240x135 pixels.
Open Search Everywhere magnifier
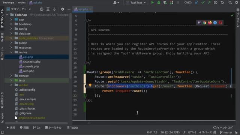coord(230,3)
